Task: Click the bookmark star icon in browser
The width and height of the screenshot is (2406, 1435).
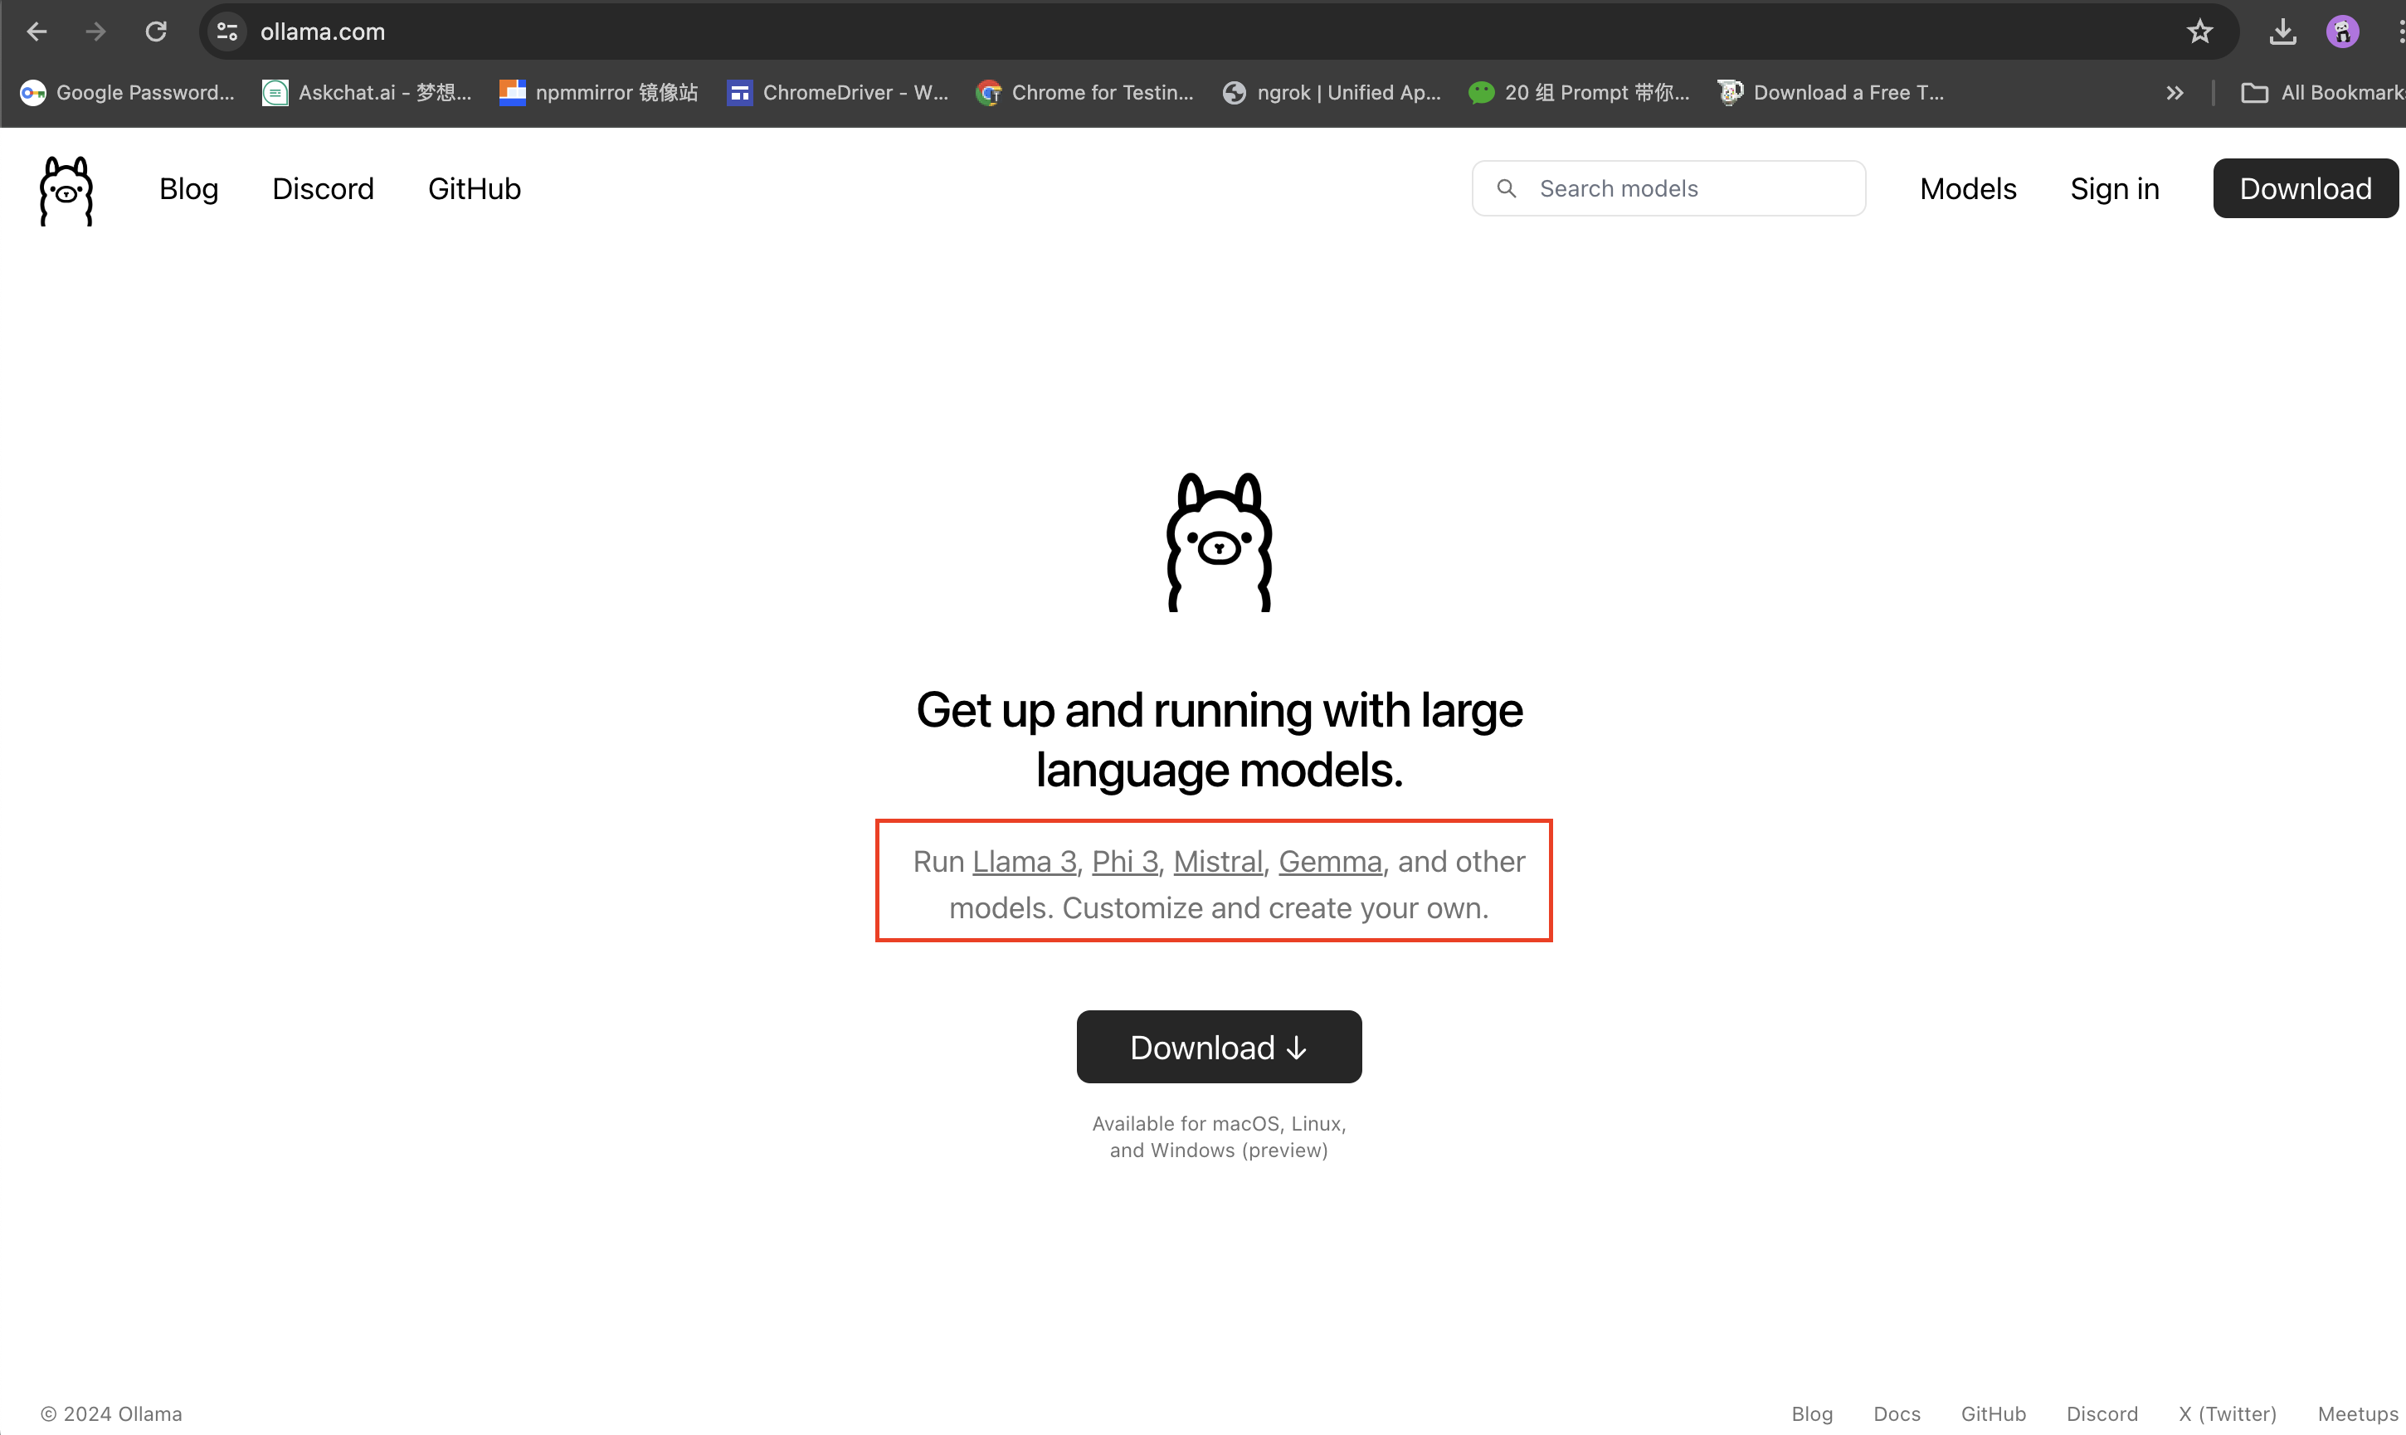Action: pos(2203,29)
